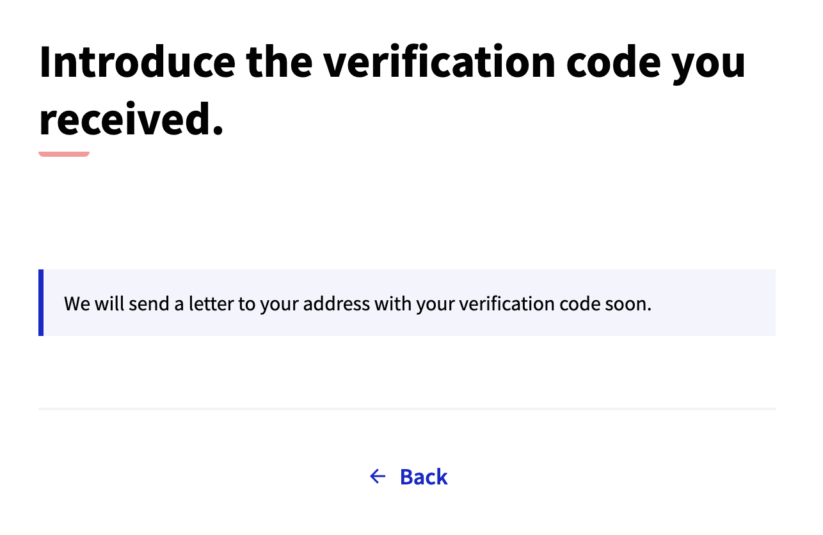Screen dimensions: 823x535
Task: Click the pink underline accent below the heading
Action: pos(64,154)
